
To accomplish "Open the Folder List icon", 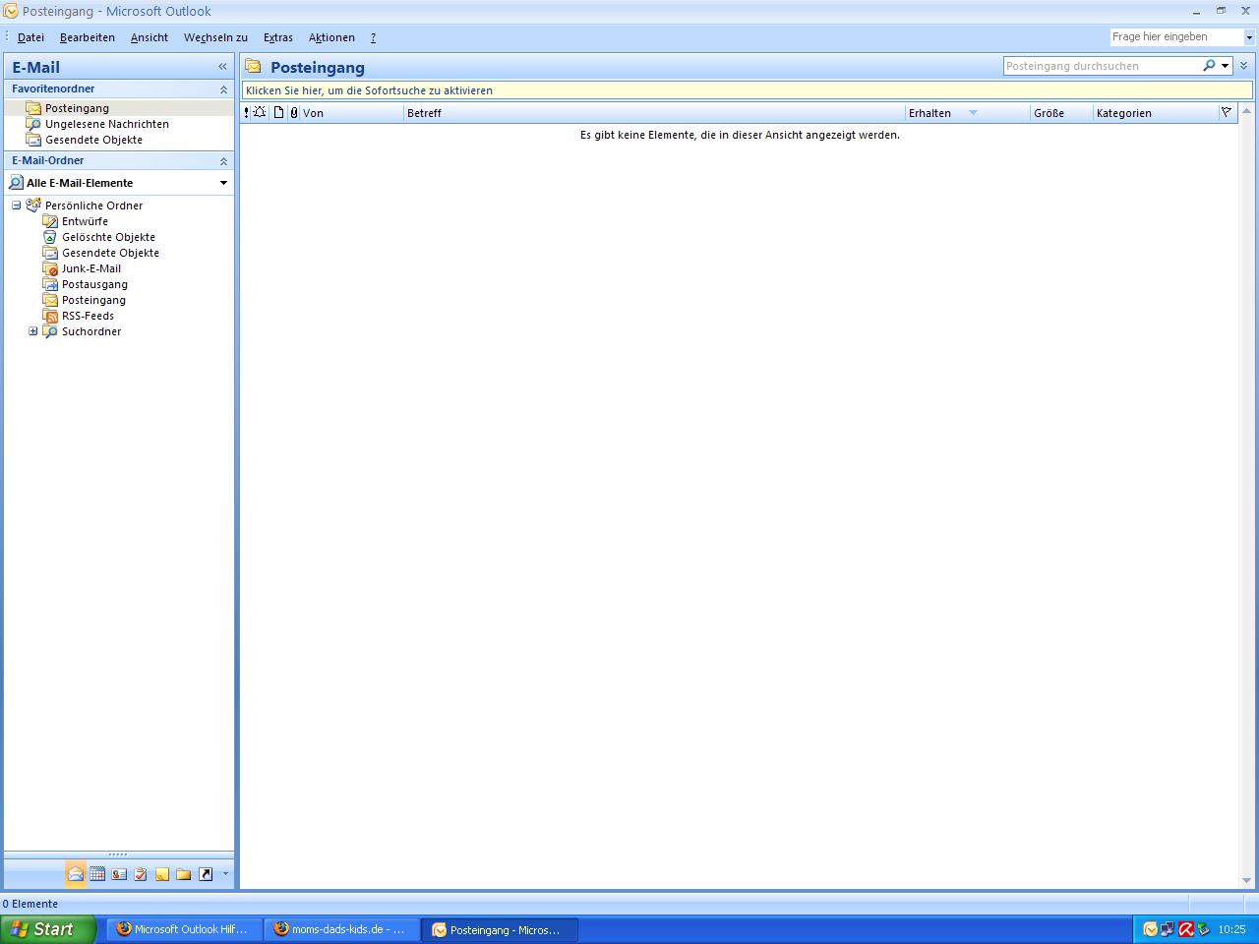I will point(184,874).
